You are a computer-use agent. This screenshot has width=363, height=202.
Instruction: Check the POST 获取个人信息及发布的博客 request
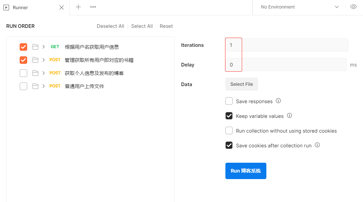23,73
